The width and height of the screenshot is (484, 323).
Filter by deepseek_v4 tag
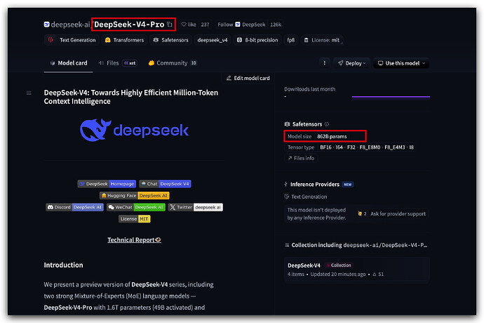tap(213, 40)
